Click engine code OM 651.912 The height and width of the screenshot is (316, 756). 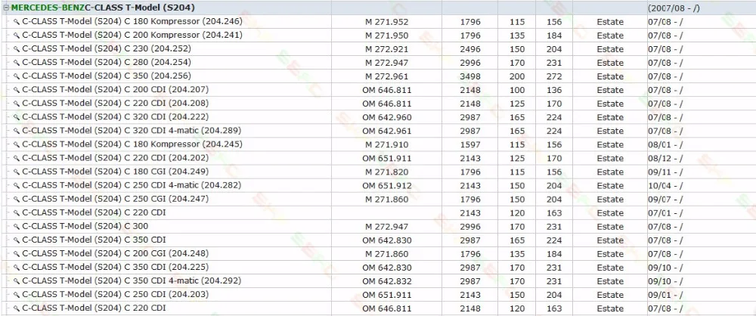386,186
